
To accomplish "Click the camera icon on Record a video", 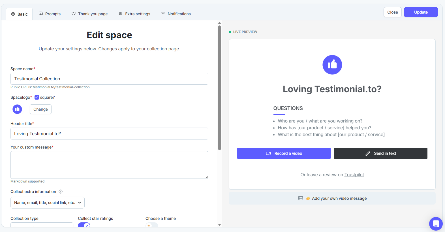I will 268,153.
